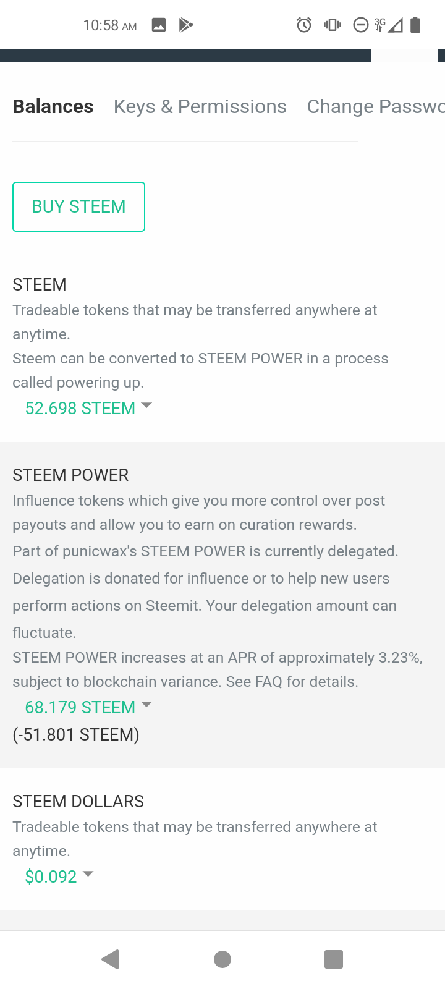Image resolution: width=445 pixels, height=989 pixels.
Task: Click the $0.092 Steem Dollars amount
Action: 51,877
